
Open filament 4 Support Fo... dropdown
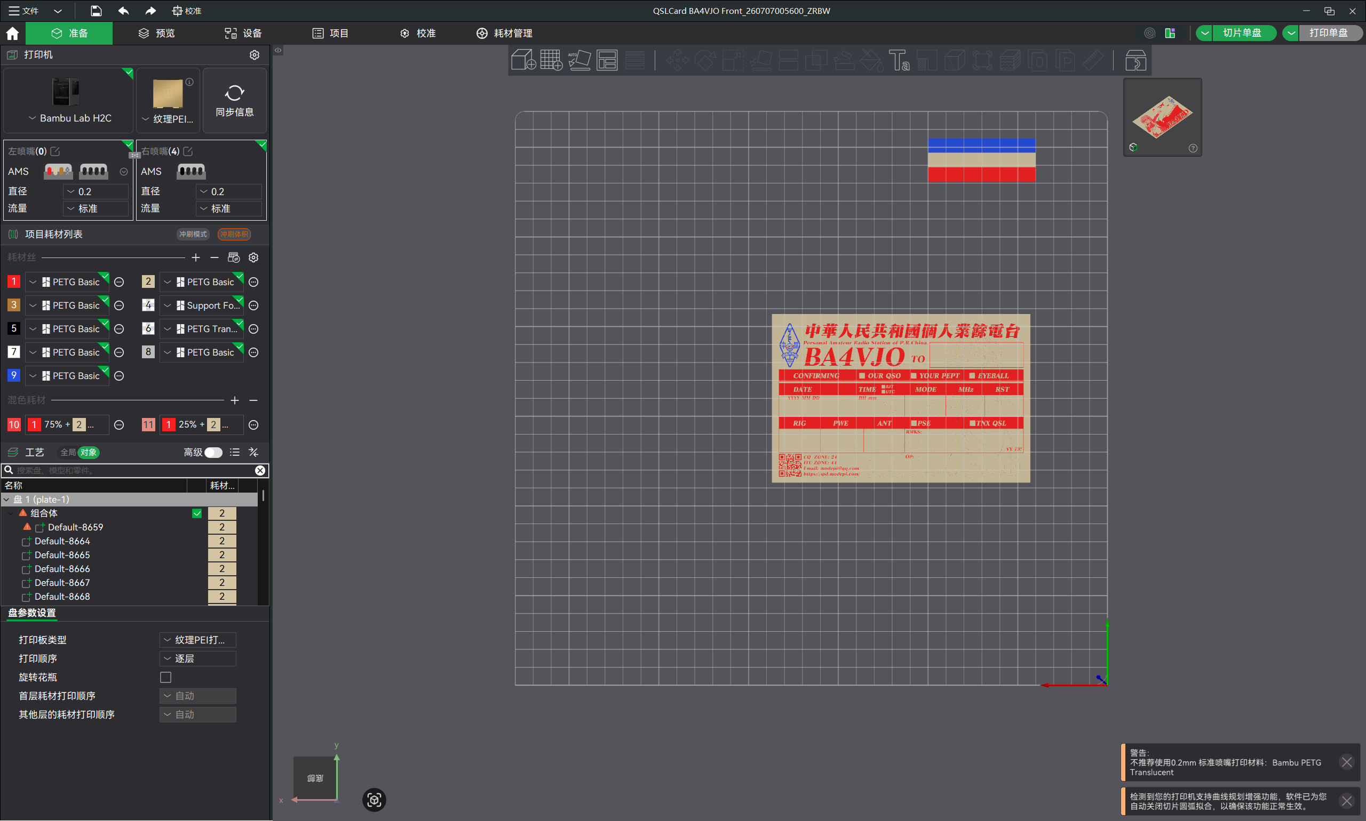coord(202,305)
